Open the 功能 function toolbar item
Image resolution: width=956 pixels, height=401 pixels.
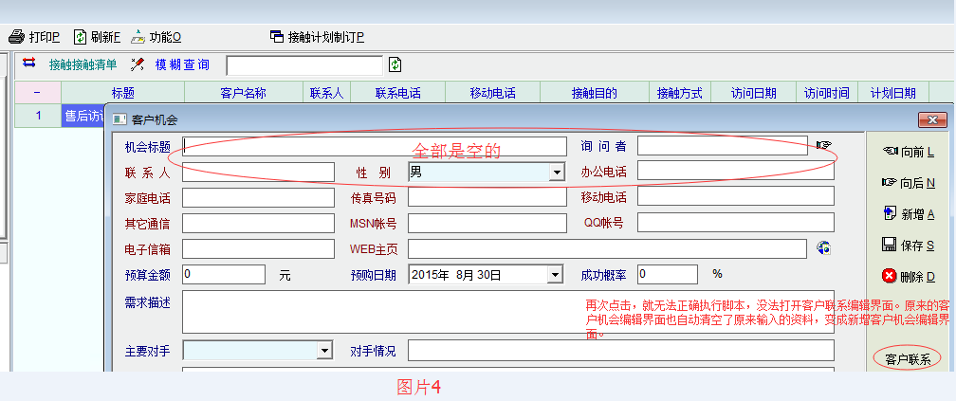[x=138, y=37]
